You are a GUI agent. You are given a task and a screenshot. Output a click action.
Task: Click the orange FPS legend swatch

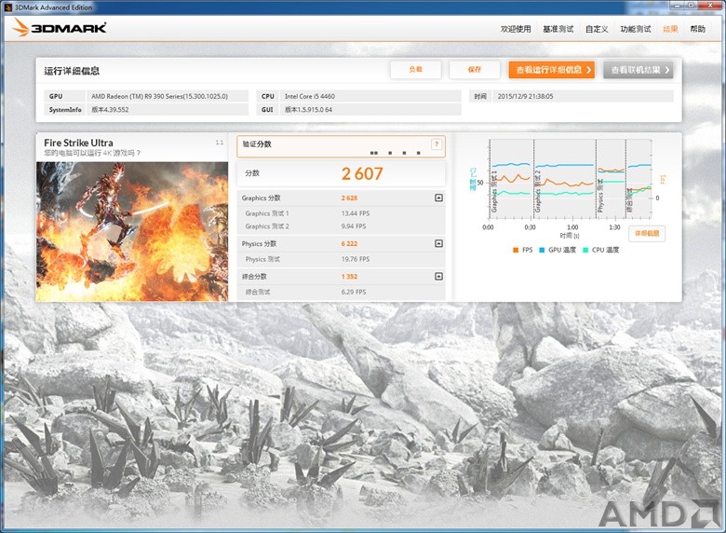coord(516,250)
